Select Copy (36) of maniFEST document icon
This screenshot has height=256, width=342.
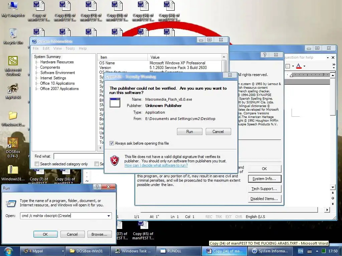pos(143,11)
